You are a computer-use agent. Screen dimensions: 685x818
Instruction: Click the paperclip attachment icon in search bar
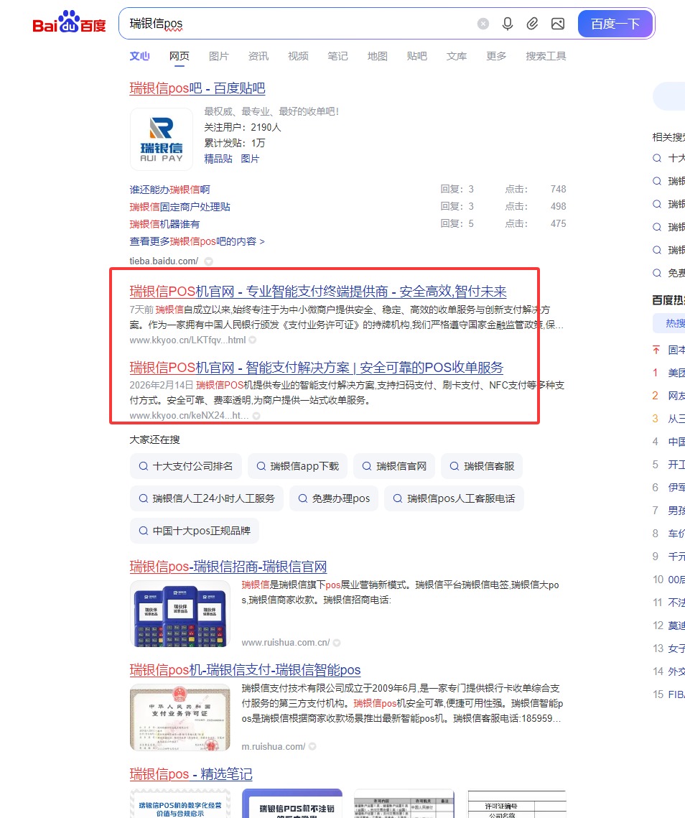533,24
